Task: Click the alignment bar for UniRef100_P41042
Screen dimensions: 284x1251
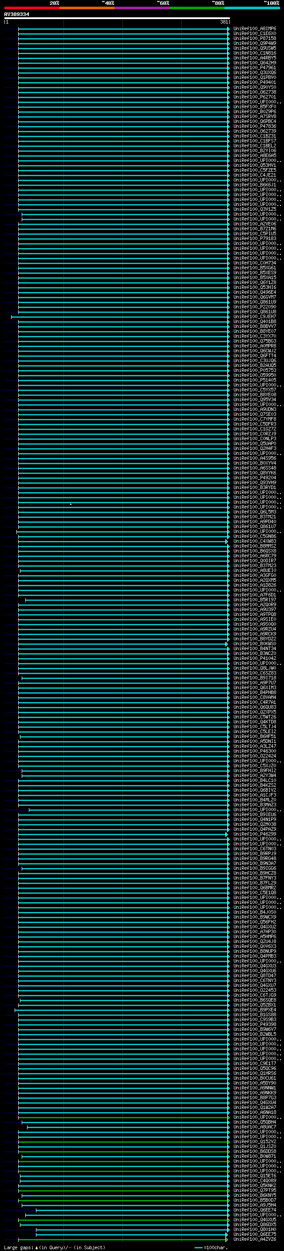Action: [124, 658]
